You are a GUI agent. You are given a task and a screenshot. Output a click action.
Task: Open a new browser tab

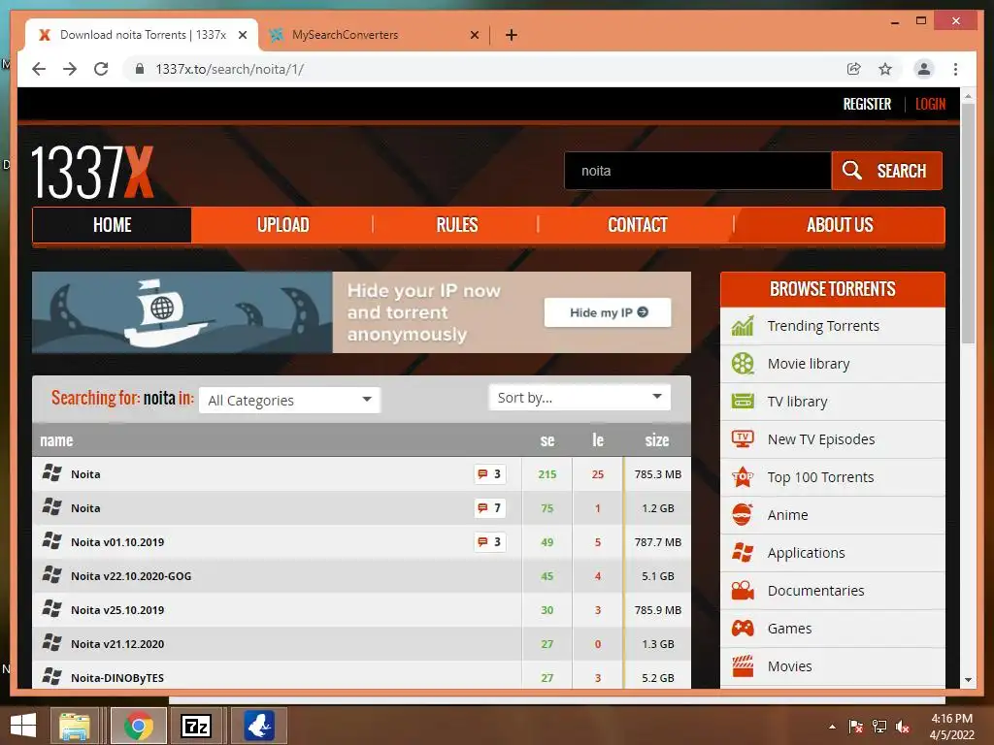[x=511, y=35]
